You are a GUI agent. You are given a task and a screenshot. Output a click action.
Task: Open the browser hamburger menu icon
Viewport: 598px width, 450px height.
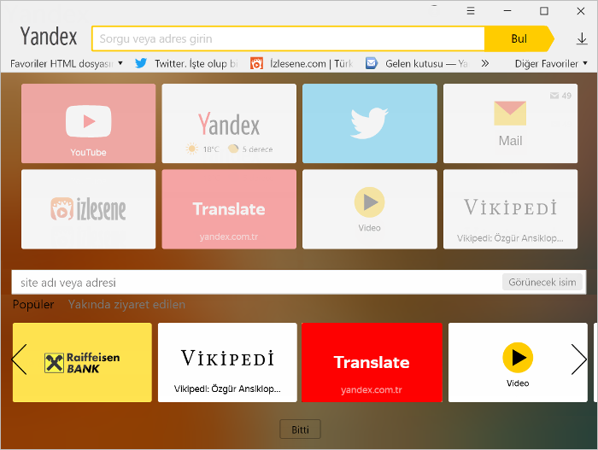tap(471, 11)
